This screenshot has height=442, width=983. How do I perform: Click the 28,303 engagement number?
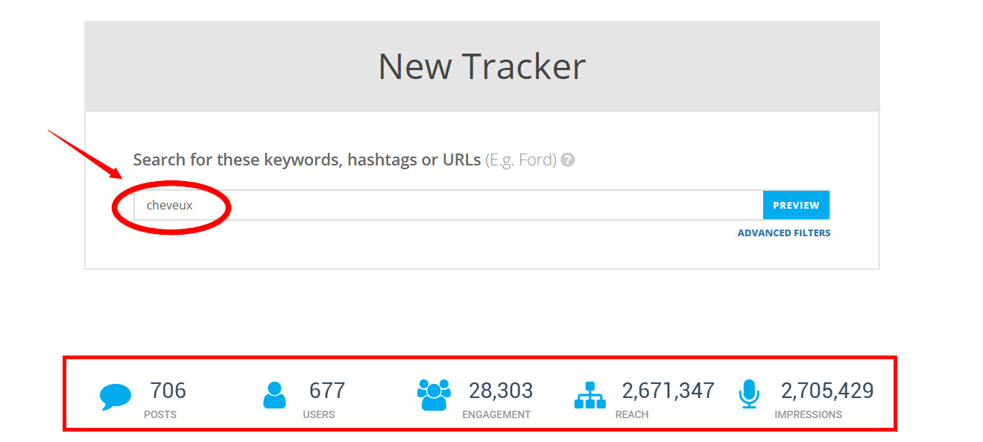tap(500, 391)
